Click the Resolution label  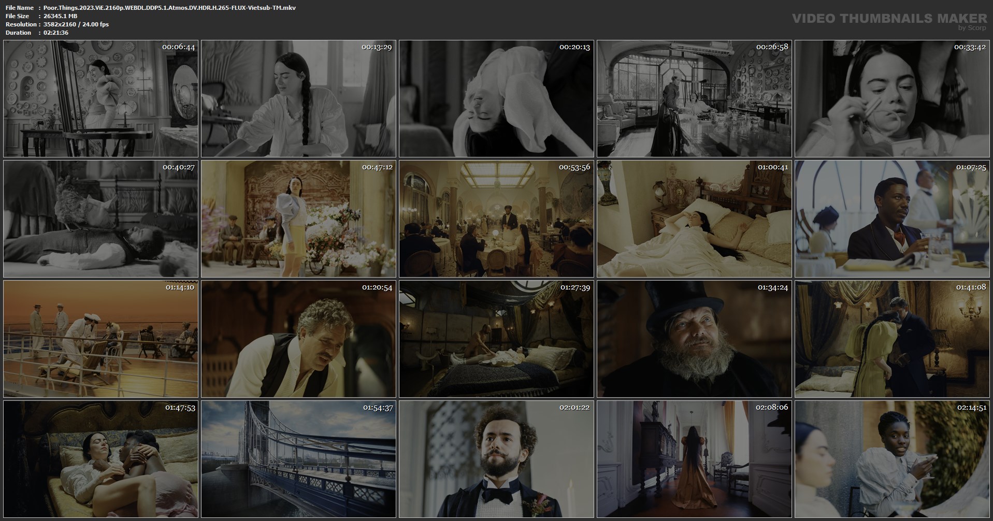coord(21,24)
